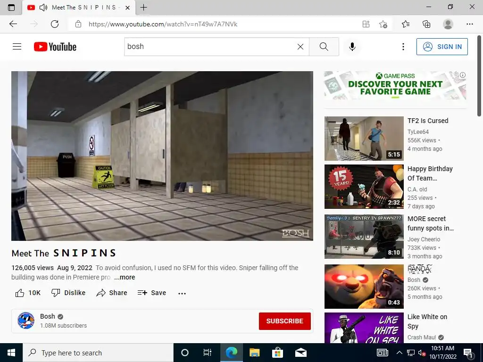483x362 pixels.
Task: Click the page vertical scrollbar
Action: (479, 76)
